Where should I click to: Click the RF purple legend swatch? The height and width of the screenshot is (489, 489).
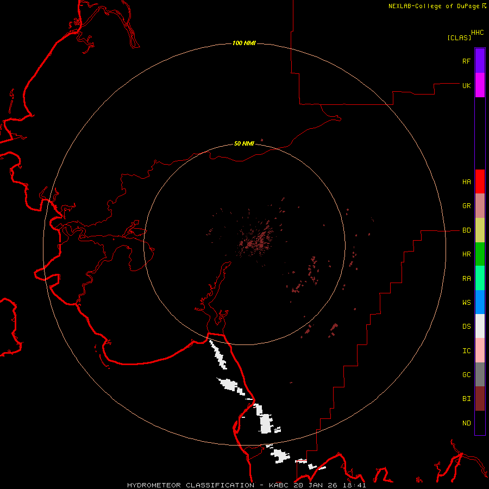pos(480,61)
